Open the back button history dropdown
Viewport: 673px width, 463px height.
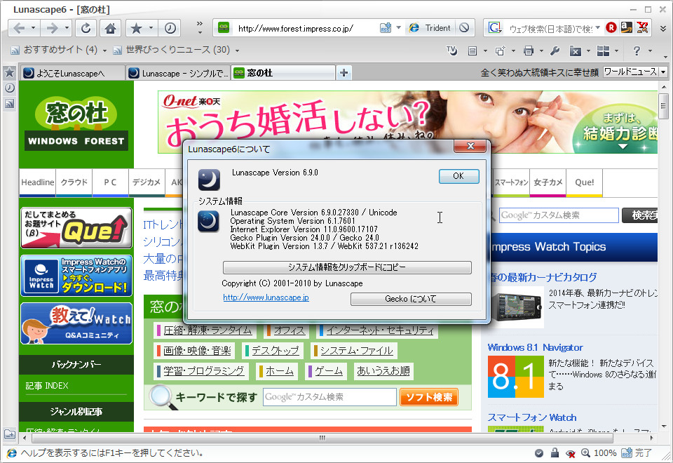[x=33, y=29]
